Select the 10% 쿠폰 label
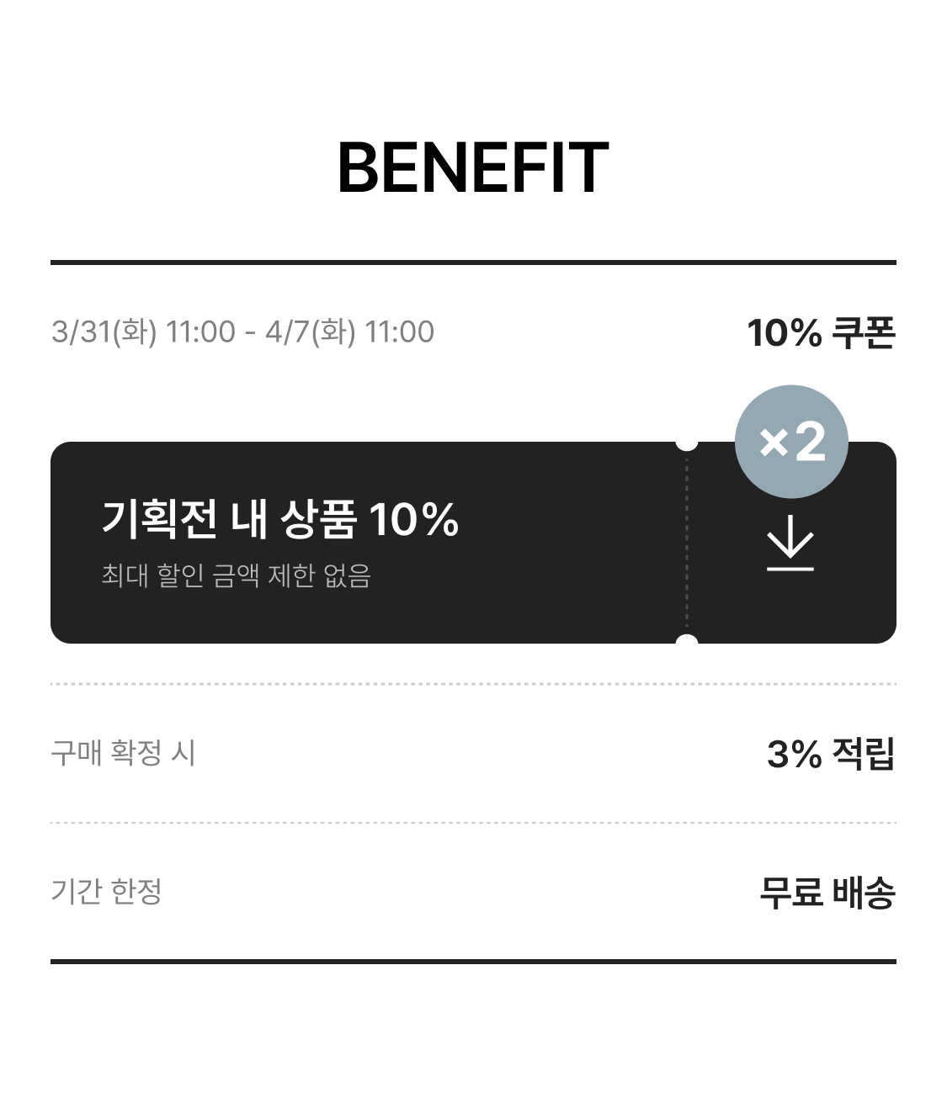Screen dimensions: 947x1103 821,332
